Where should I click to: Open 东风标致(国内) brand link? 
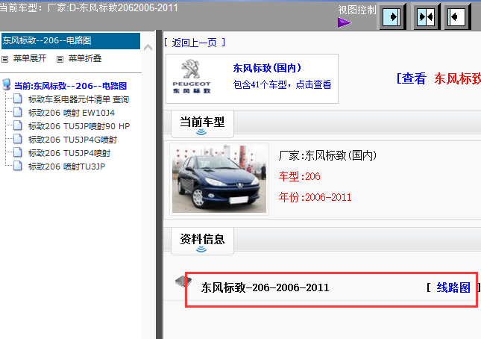(267, 68)
